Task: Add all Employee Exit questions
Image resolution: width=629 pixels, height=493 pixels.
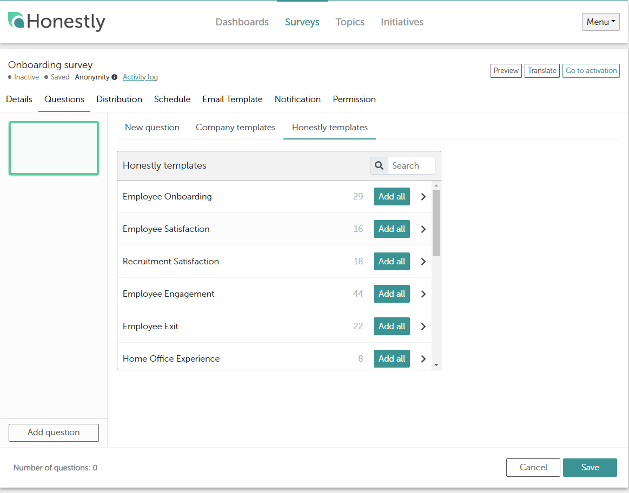Action: click(x=392, y=327)
